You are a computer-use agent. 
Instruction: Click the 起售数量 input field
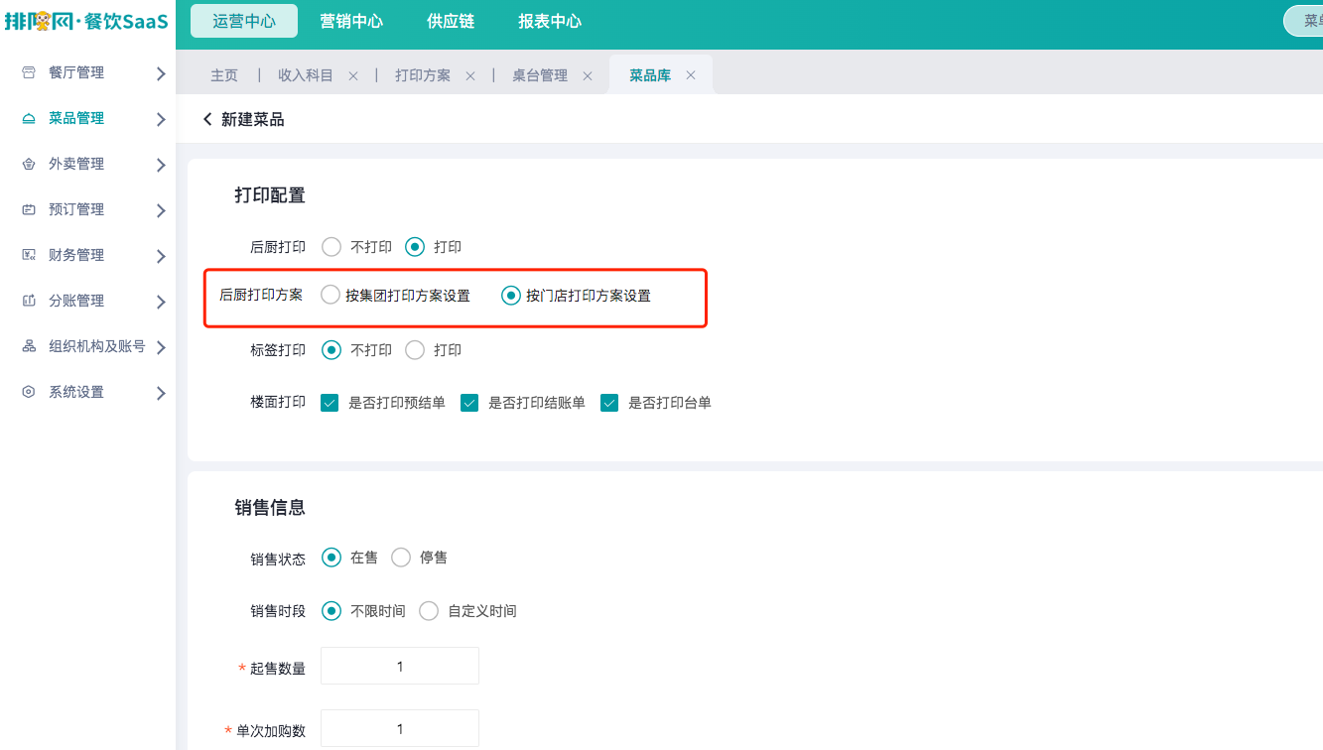coord(400,666)
